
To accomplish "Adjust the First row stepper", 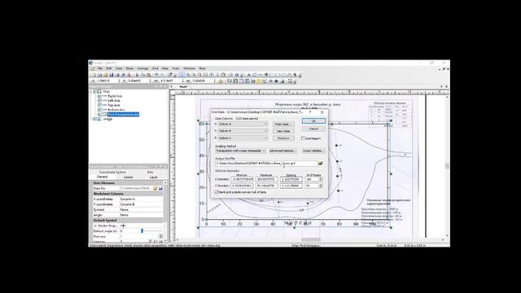I will (161, 236).
